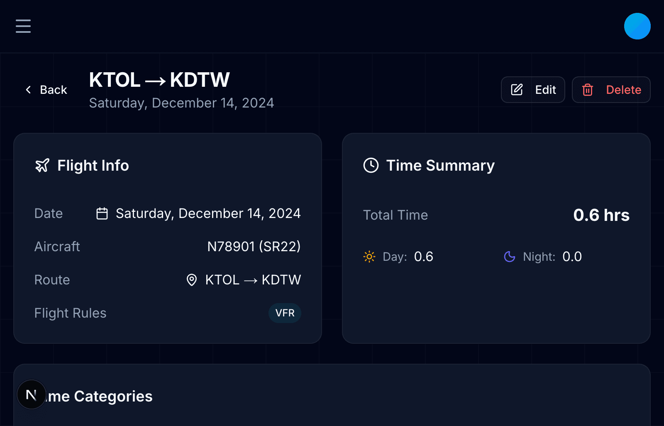Click the airplane icon beside Flight Info

(42, 165)
